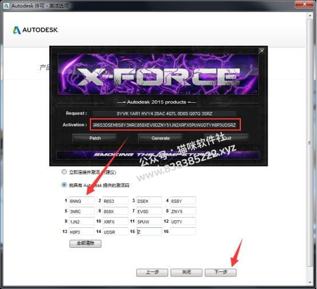Screen dimensions: 317x289
Task: Click the Quit button in X-Force
Action: 227,138
